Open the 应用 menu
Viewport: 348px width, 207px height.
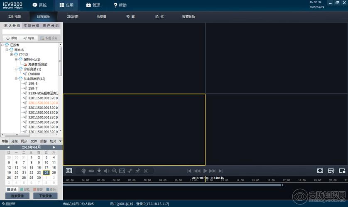point(66,5)
